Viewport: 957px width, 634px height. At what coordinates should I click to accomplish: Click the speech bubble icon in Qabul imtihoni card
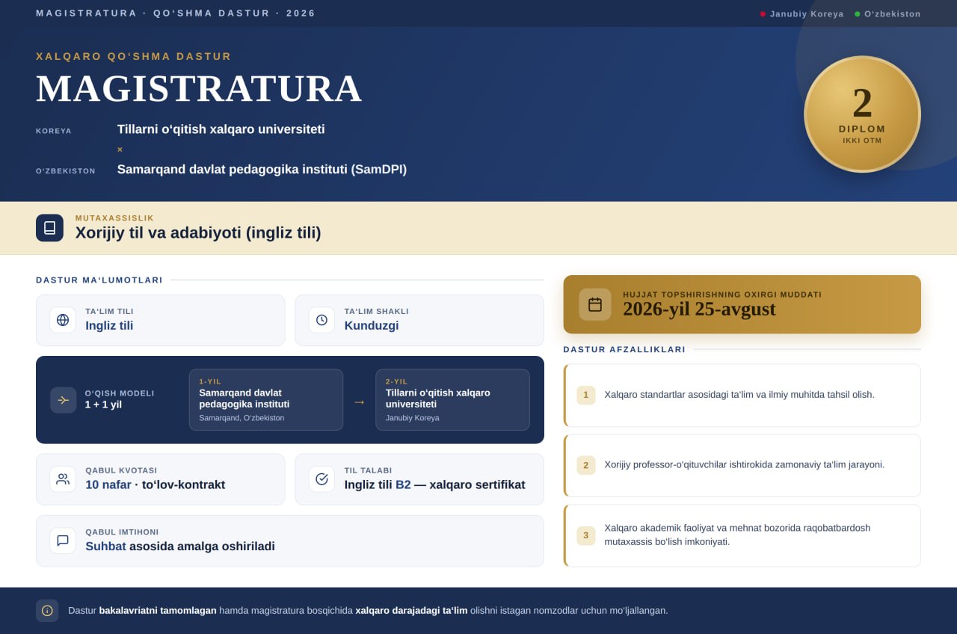point(63,541)
